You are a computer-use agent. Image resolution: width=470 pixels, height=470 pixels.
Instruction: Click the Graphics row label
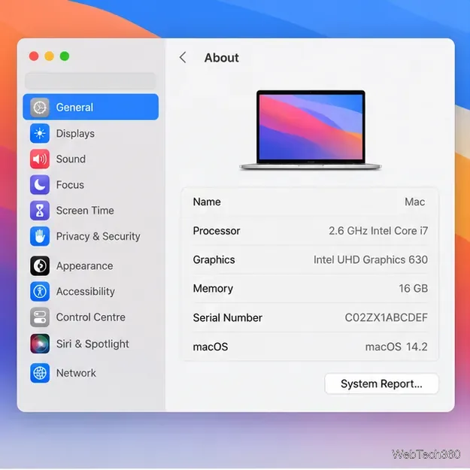pos(214,259)
